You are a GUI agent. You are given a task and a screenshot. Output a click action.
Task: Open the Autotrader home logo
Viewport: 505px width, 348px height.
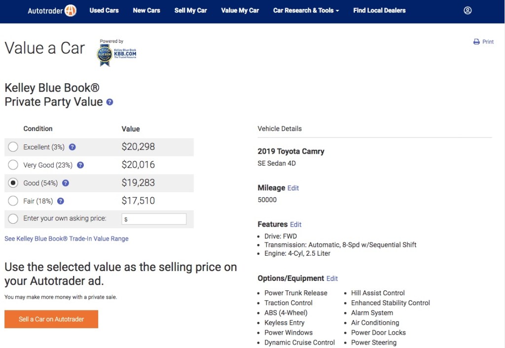coord(51,10)
